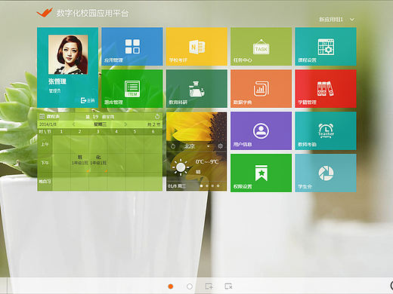Open the yellow 学校考评 tile with notebook icon
The image size is (393, 294).
coord(196,47)
